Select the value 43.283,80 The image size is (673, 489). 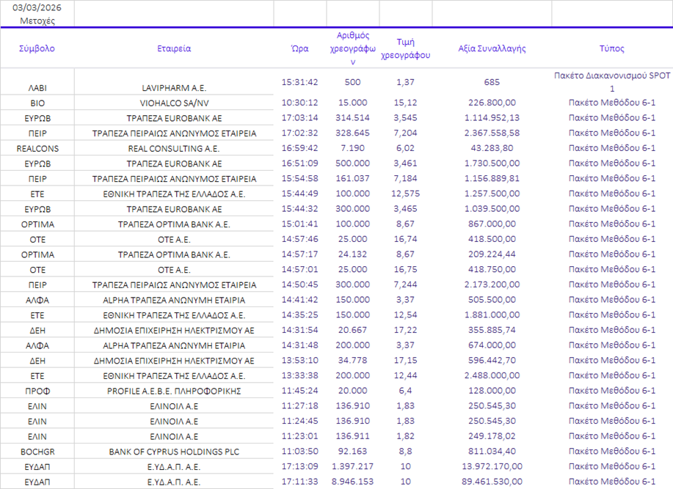(x=492, y=148)
